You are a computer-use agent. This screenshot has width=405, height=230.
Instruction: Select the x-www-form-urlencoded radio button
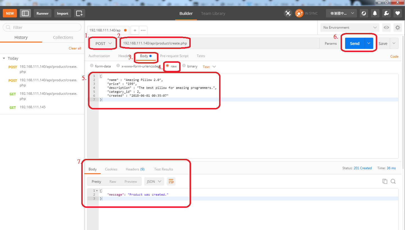[x=118, y=66]
